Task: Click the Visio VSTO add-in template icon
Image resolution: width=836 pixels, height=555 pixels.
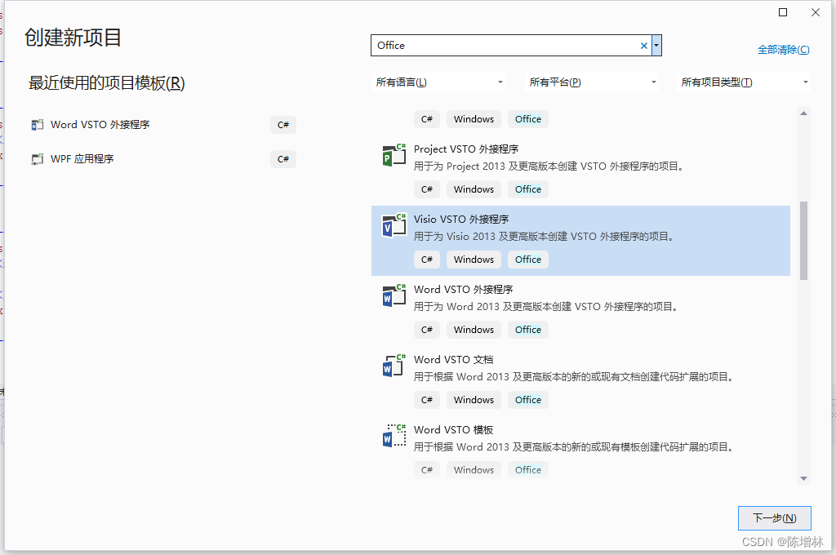Action: pyautogui.click(x=394, y=225)
